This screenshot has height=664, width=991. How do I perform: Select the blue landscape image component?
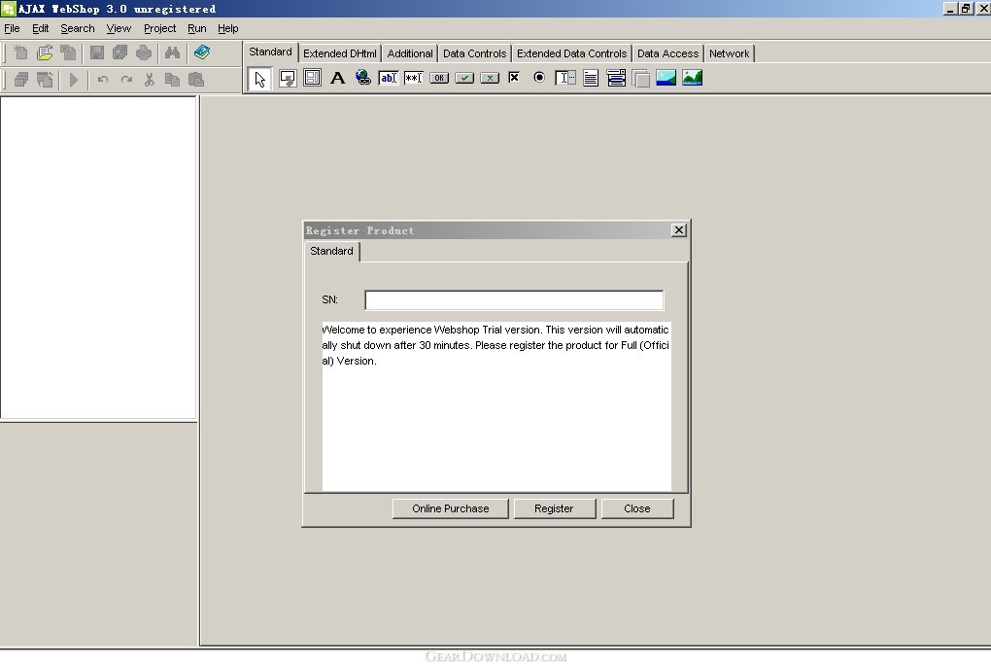(666, 78)
